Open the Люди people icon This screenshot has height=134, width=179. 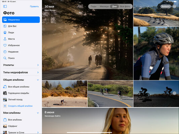pyautogui.click(x=5, y=32)
